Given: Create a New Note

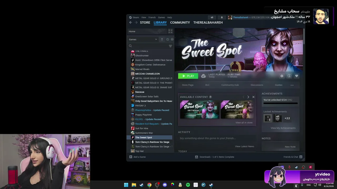Looking at the screenshot, I should 290,147.
